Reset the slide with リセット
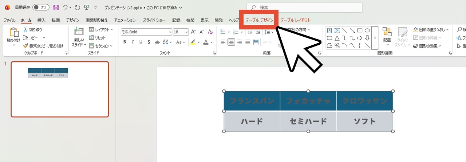The image size is (466, 162). 98,38
